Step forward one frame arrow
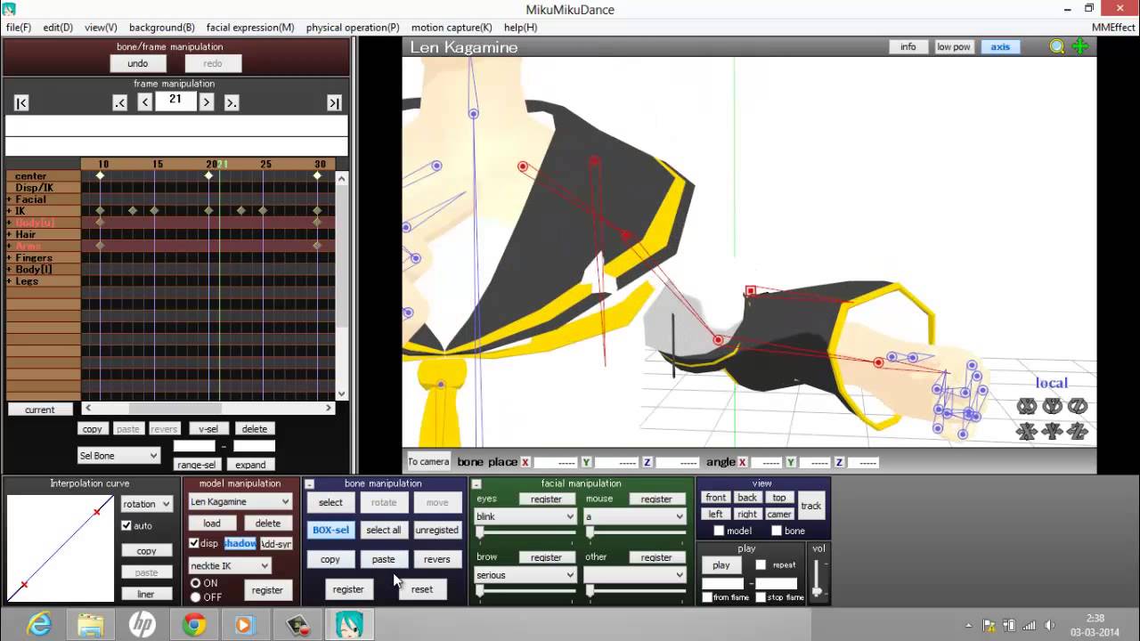 click(207, 103)
